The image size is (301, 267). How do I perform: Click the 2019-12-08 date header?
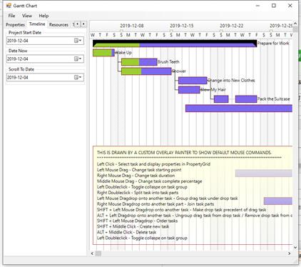pyautogui.click(x=132, y=26)
